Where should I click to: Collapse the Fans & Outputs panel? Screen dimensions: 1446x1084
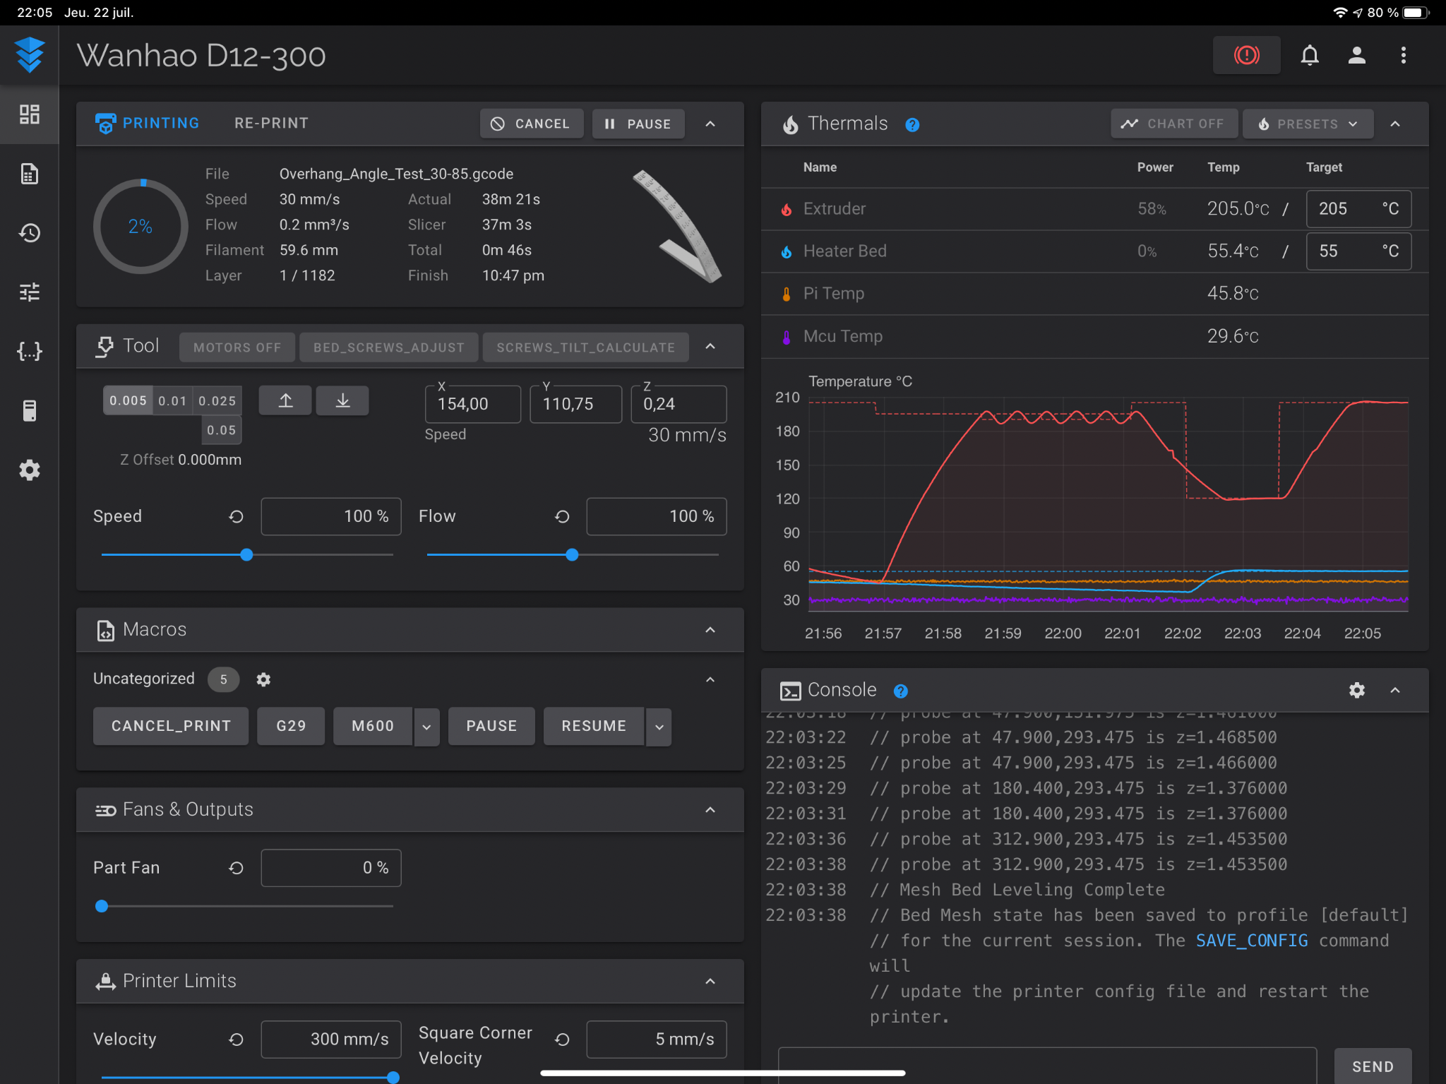pos(710,810)
